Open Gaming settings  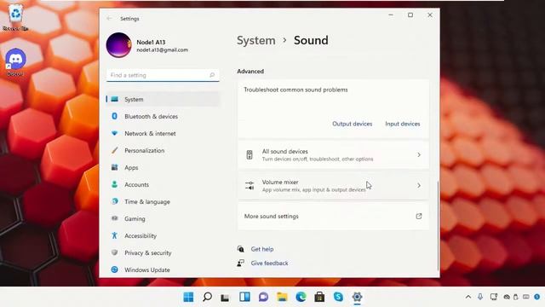(x=163, y=218)
